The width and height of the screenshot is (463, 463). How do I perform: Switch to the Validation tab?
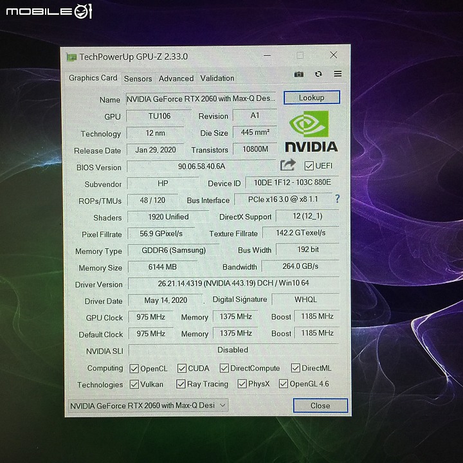pos(217,78)
